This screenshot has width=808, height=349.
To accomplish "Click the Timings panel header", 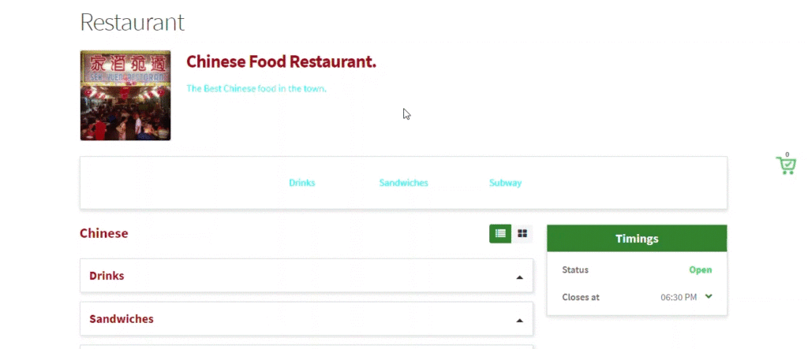I will 637,239.
